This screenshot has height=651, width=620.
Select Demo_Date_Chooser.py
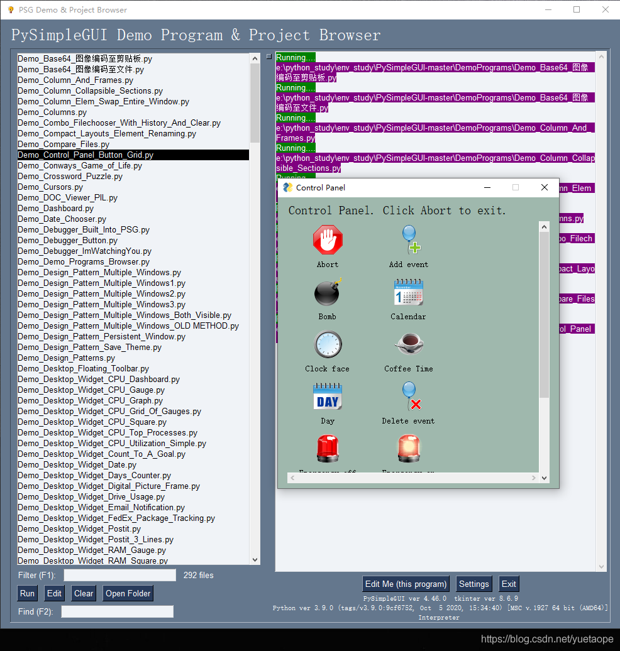(x=133, y=219)
